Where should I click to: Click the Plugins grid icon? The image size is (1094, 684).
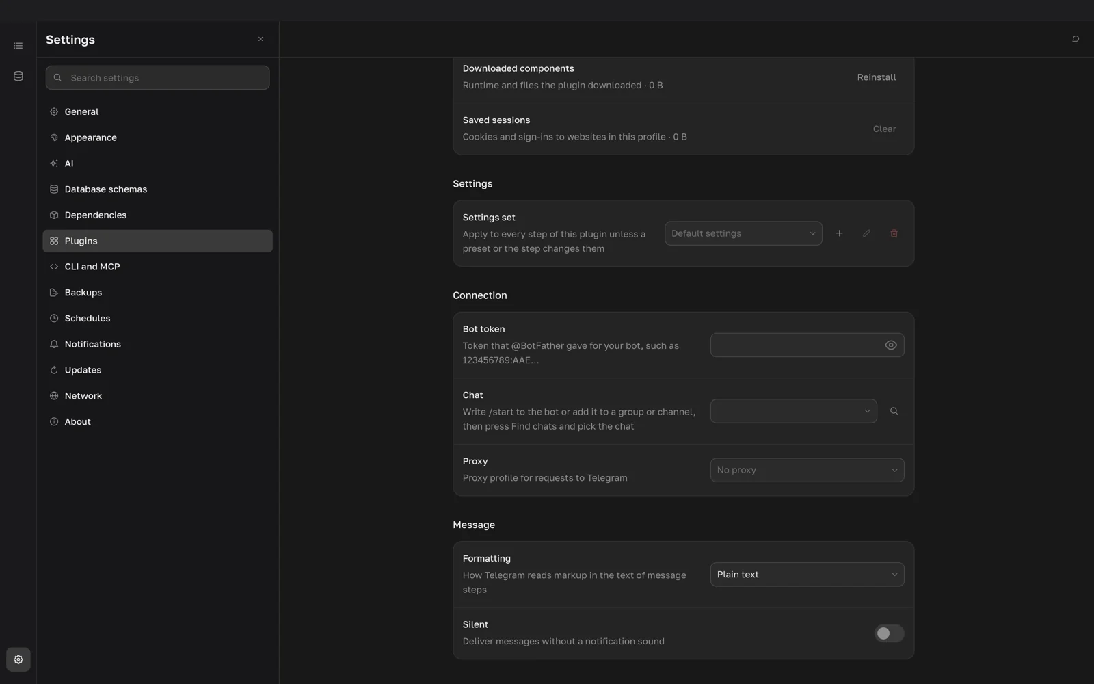click(54, 241)
